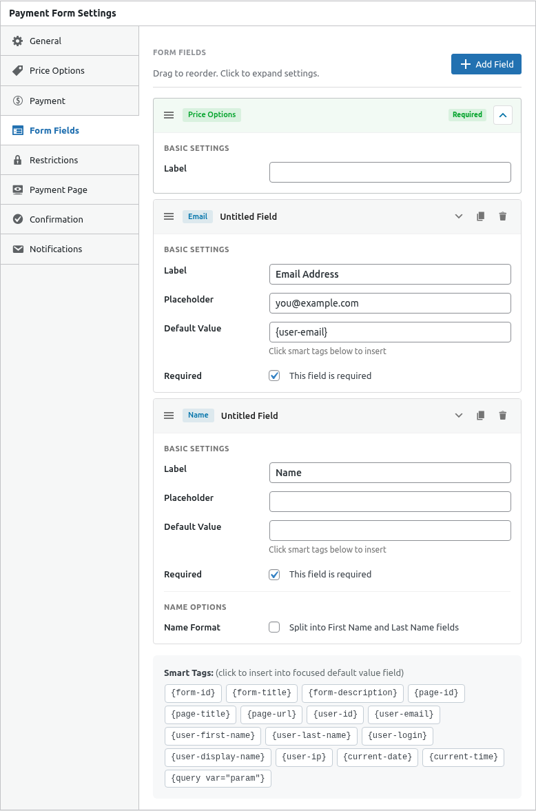
Task: Select the {current-date} smart tag
Action: (x=377, y=757)
